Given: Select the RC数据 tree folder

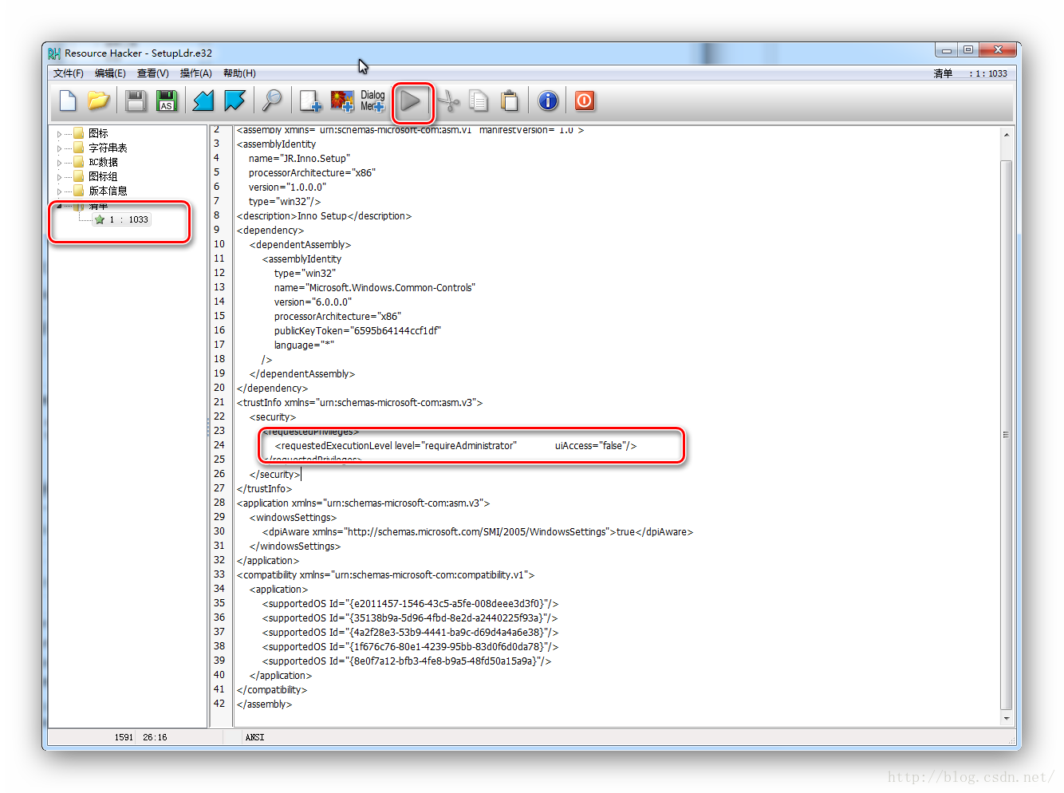Looking at the screenshot, I should click(x=104, y=162).
